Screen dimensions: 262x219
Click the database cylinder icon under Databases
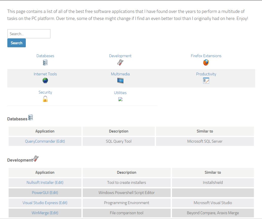pyautogui.click(x=45, y=62)
